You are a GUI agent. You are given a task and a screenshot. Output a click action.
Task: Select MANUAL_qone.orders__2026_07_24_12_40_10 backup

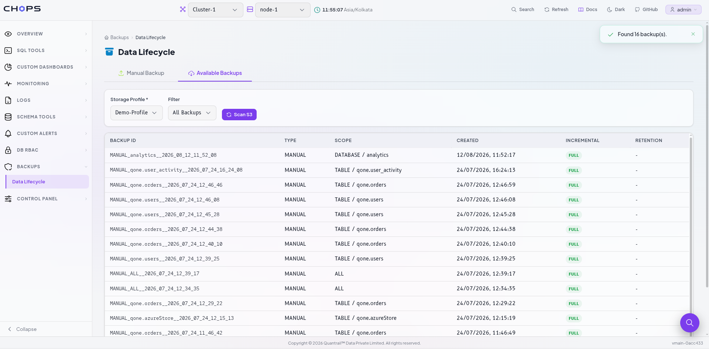coord(397,244)
